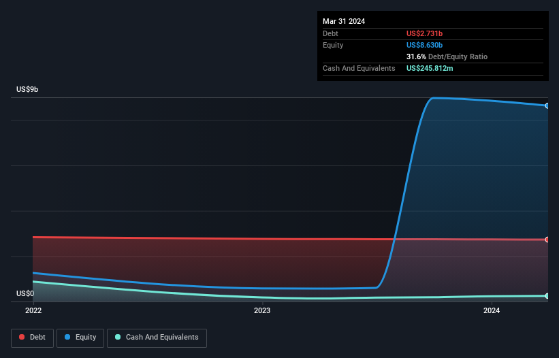Click the US$2.731b debt value
559x358 pixels.
[x=424, y=33]
